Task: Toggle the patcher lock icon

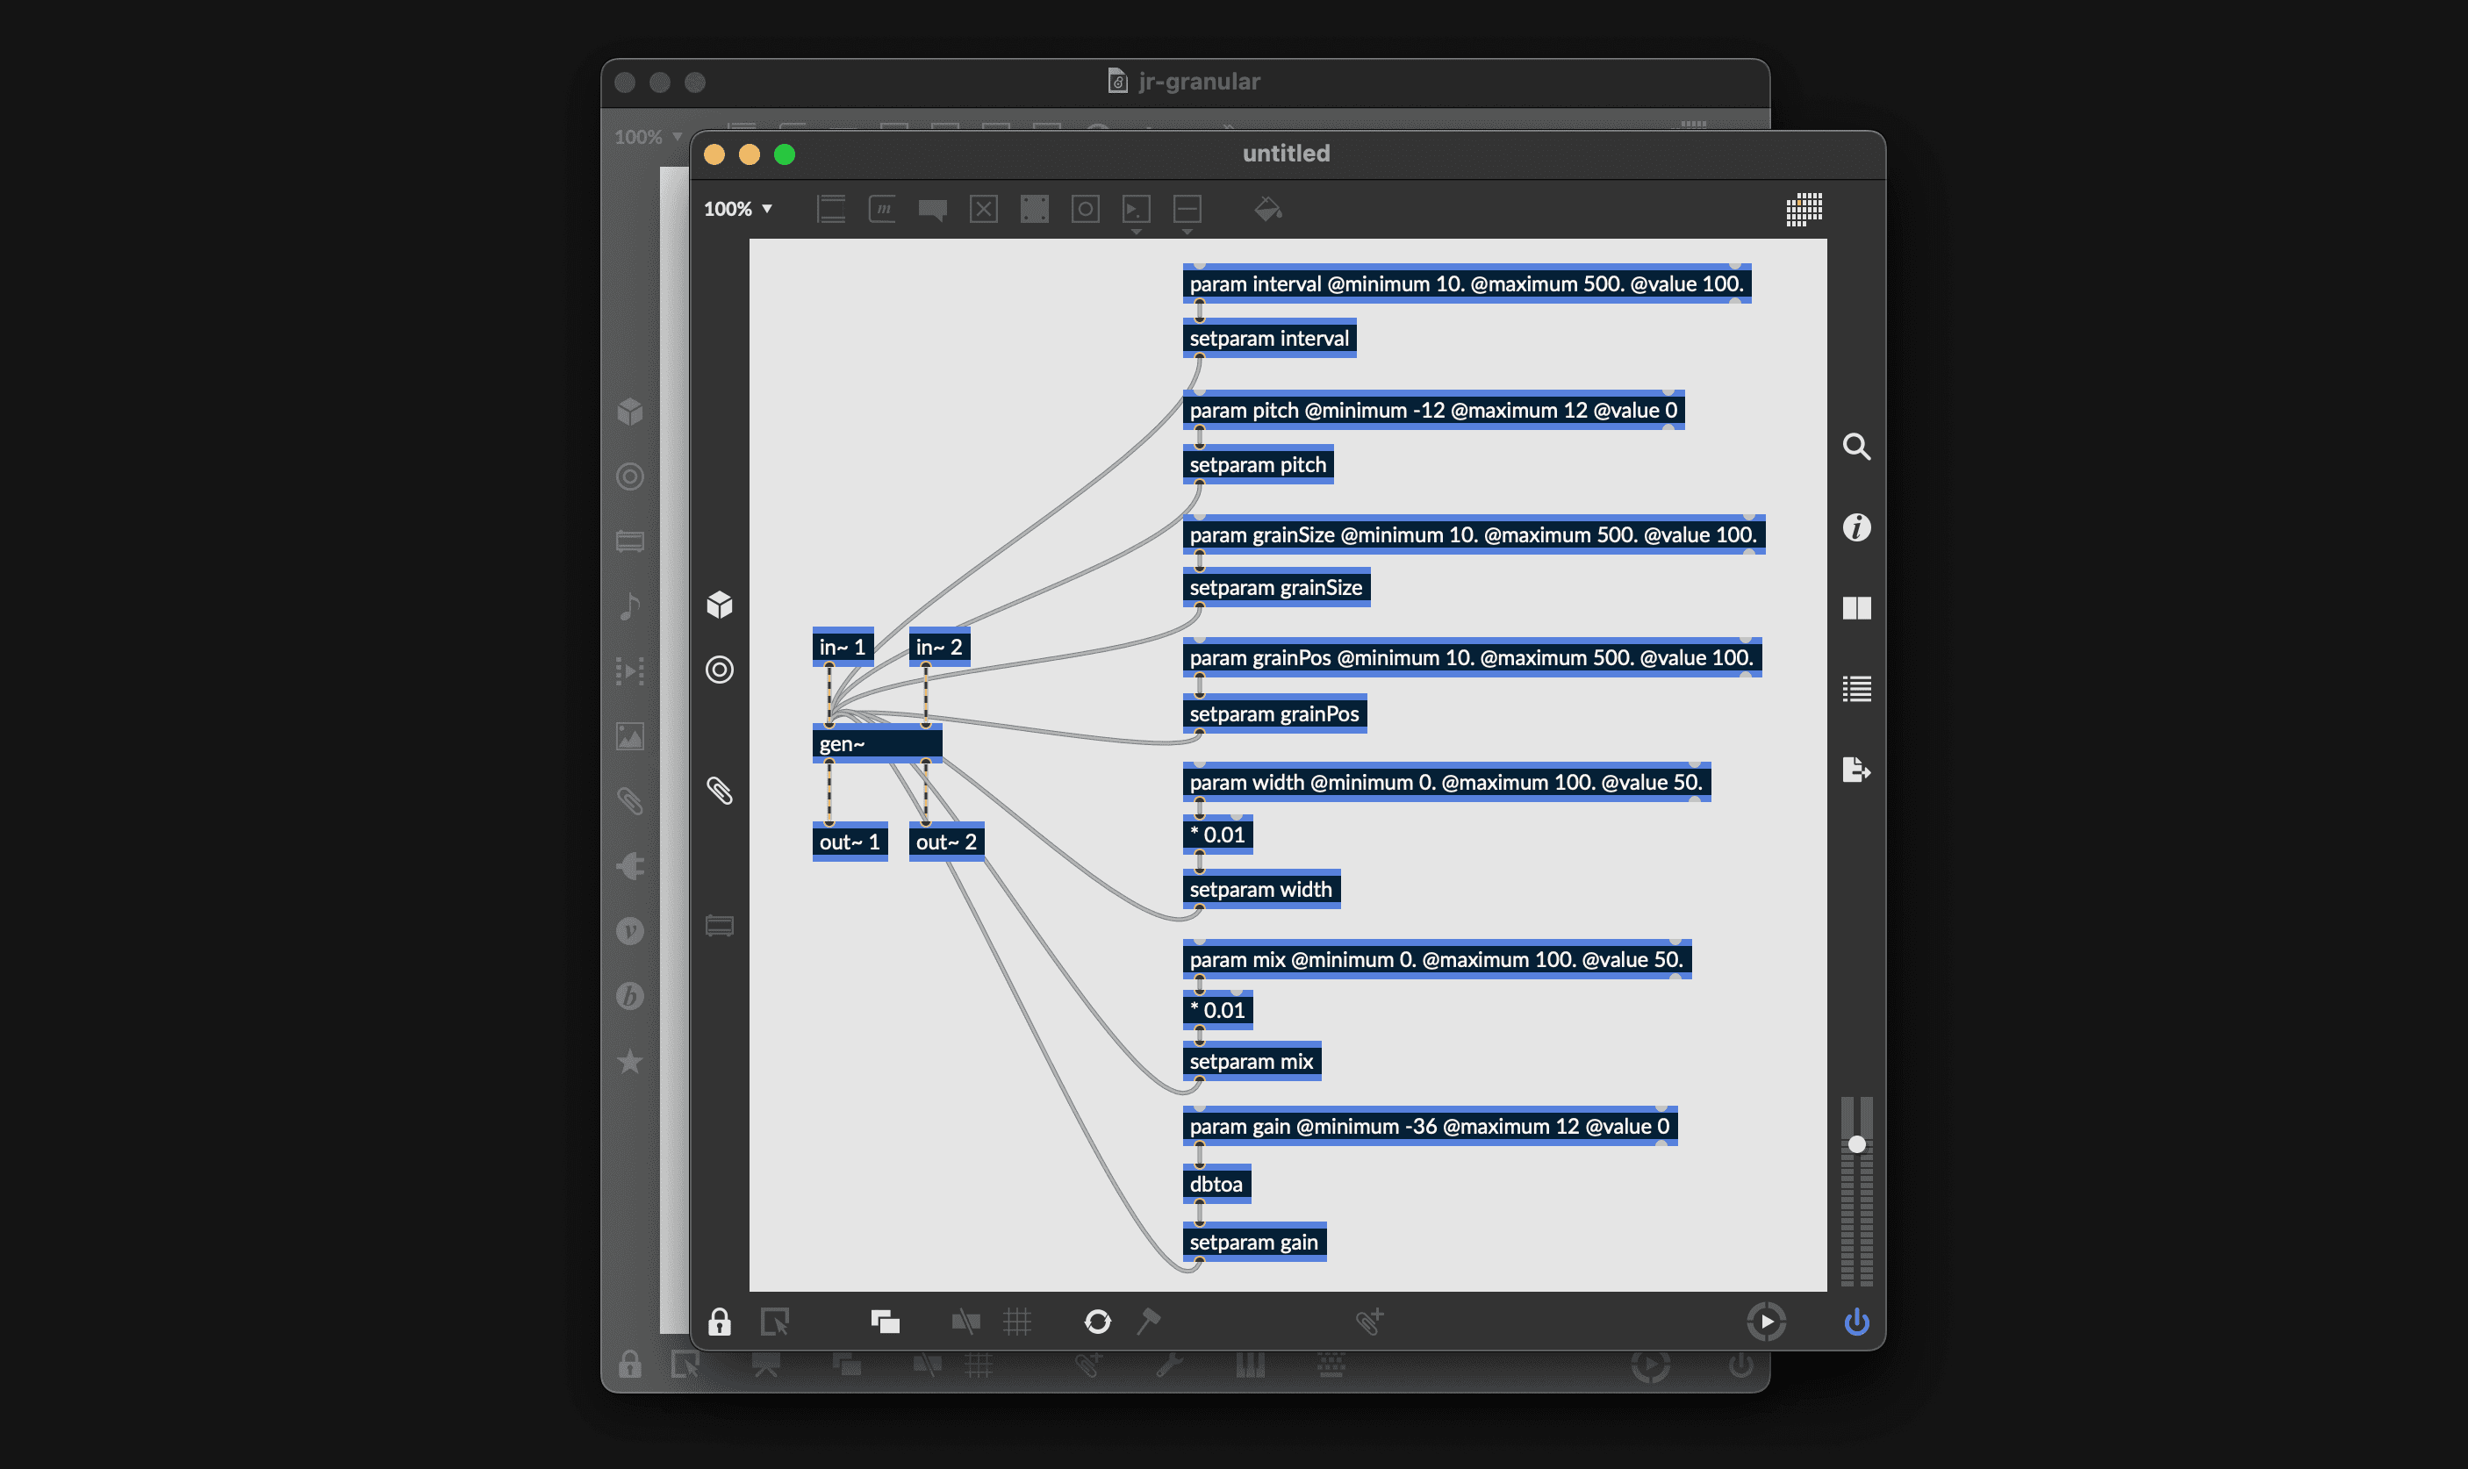Action: pos(720,1322)
